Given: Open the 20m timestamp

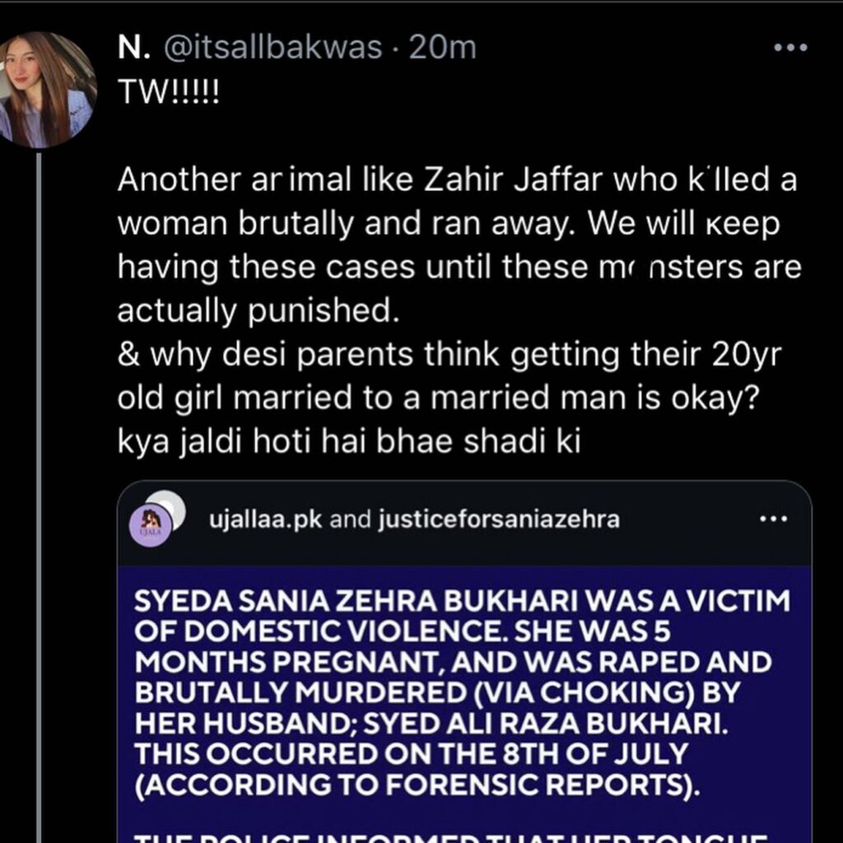Looking at the screenshot, I should click(442, 49).
